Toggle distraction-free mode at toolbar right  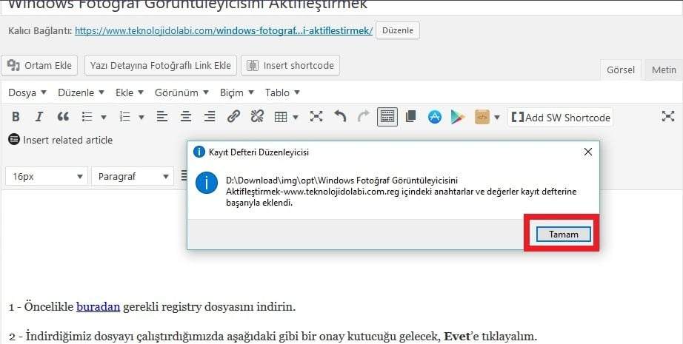pyautogui.click(x=668, y=116)
